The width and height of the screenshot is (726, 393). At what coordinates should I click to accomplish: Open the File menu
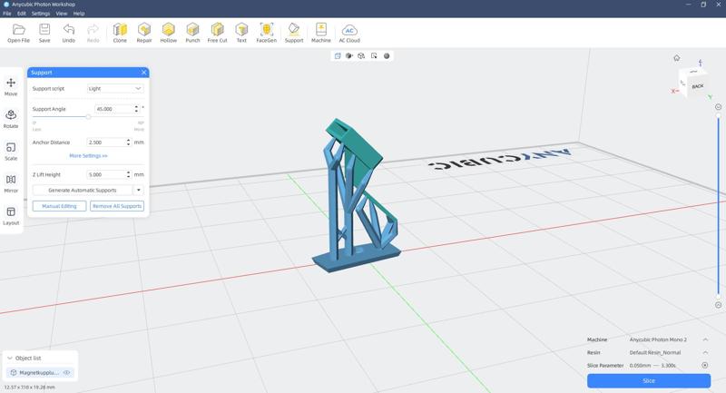tap(7, 14)
